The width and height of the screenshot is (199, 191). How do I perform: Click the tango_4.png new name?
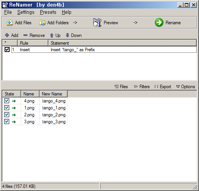click(54, 101)
